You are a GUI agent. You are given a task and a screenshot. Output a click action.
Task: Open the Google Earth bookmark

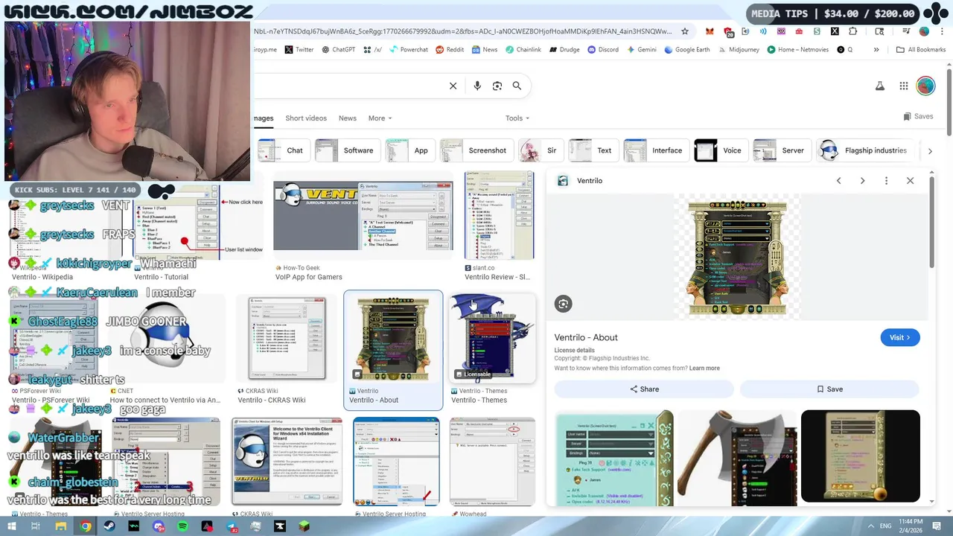pos(686,50)
